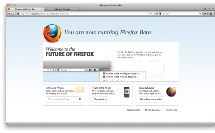The width and height of the screenshot is (215, 133).
Task: Click the red window close button
Action: click(x=8, y=5)
